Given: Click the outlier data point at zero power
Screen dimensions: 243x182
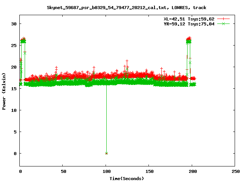Looking at the screenshot, I should coord(106,153).
